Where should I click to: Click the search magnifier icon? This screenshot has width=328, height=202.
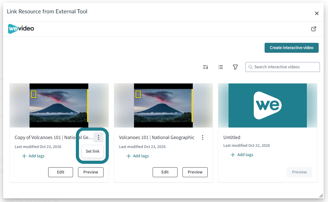click(250, 67)
